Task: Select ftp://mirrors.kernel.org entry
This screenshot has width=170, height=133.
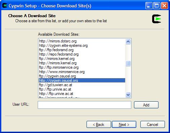Action: (82, 59)
